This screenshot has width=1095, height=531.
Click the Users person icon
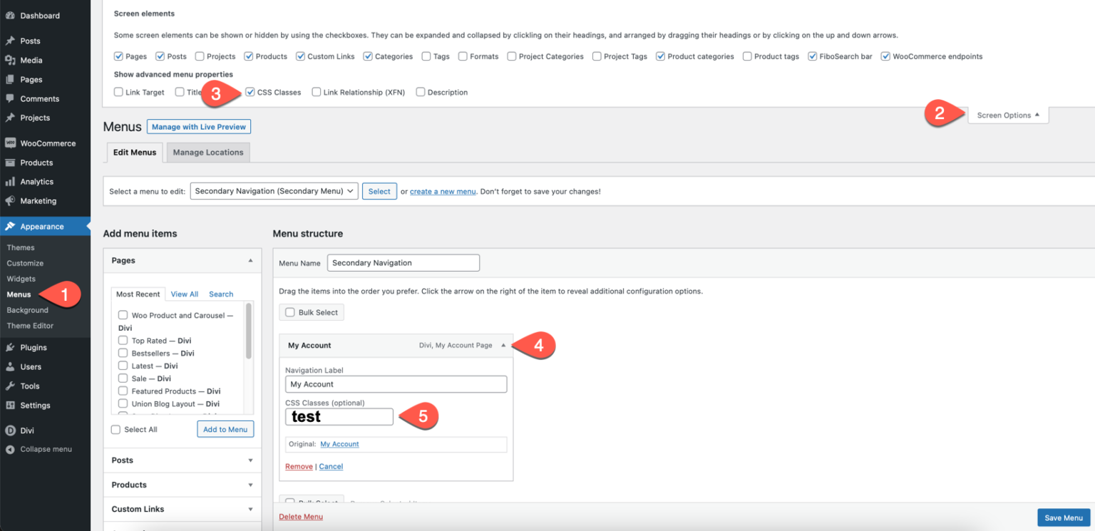(10, 367)
